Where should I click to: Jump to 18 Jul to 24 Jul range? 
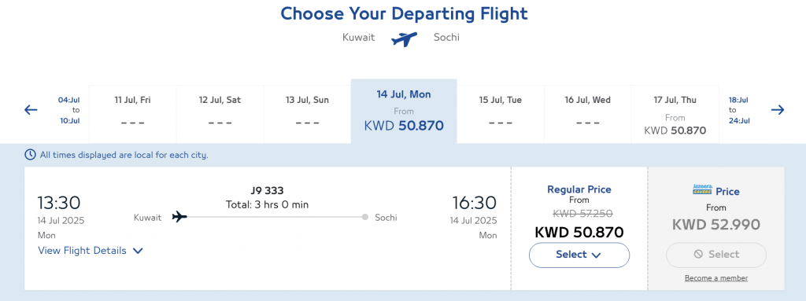[738, 110]
